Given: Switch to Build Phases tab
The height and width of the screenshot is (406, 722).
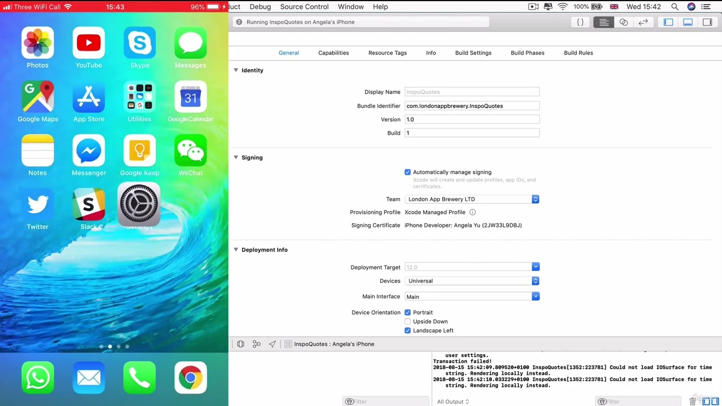Looking at the screenshot, I should point(527,53).
